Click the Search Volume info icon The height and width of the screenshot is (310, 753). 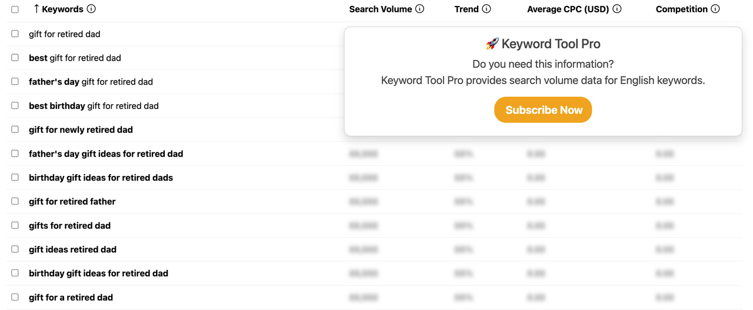(419, 9)
